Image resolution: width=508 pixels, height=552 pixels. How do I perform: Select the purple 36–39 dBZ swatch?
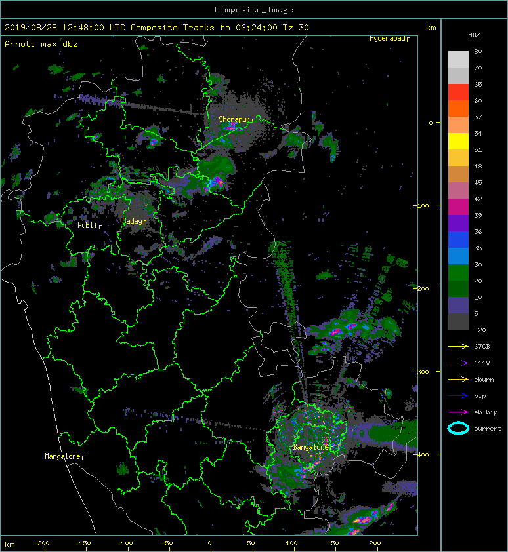(458, 223)
